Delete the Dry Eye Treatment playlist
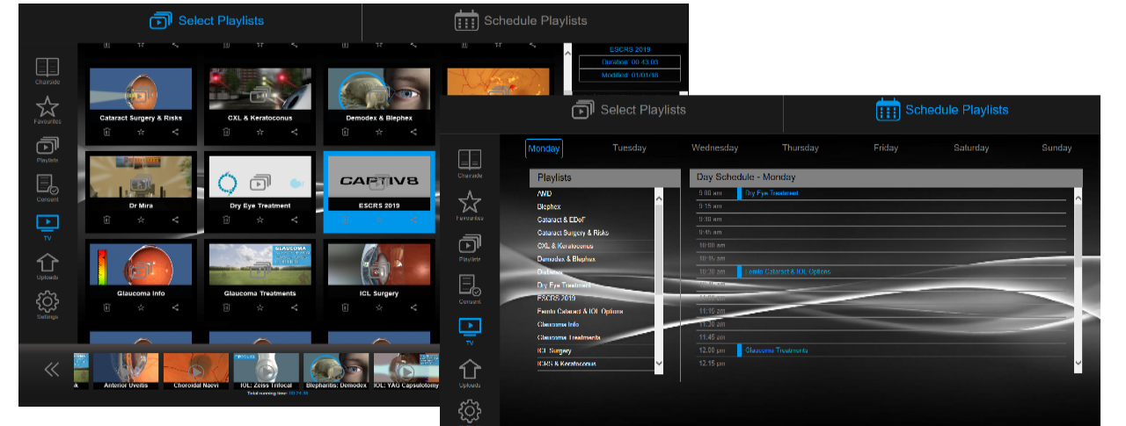The image size is (1126, 426). (226, 220)
